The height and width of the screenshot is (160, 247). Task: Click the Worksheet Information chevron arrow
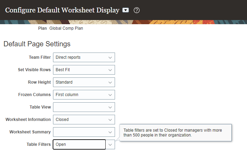pos(110,120)
